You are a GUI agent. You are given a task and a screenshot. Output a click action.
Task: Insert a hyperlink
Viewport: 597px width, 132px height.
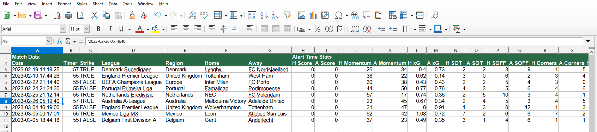[355, 15]
